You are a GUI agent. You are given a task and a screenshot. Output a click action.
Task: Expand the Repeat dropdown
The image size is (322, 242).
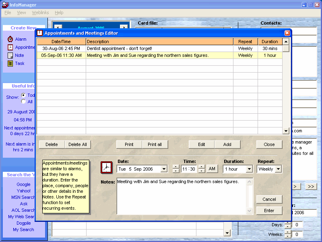pos(279,169)
